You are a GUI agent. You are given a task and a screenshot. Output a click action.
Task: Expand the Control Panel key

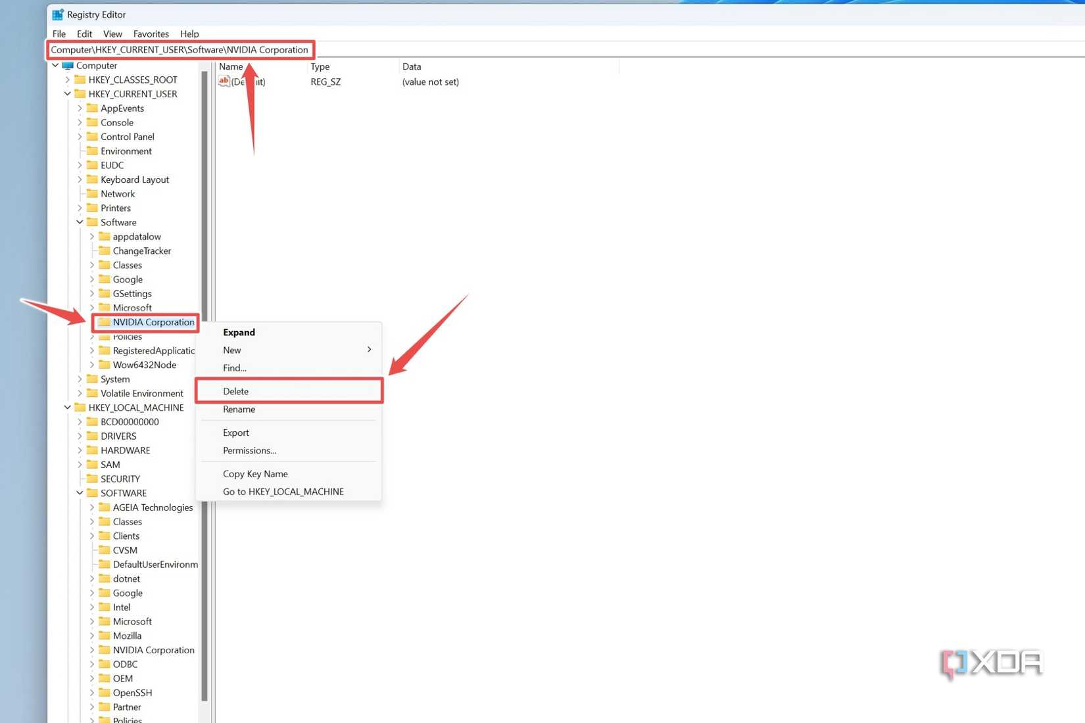coord(79,137)
